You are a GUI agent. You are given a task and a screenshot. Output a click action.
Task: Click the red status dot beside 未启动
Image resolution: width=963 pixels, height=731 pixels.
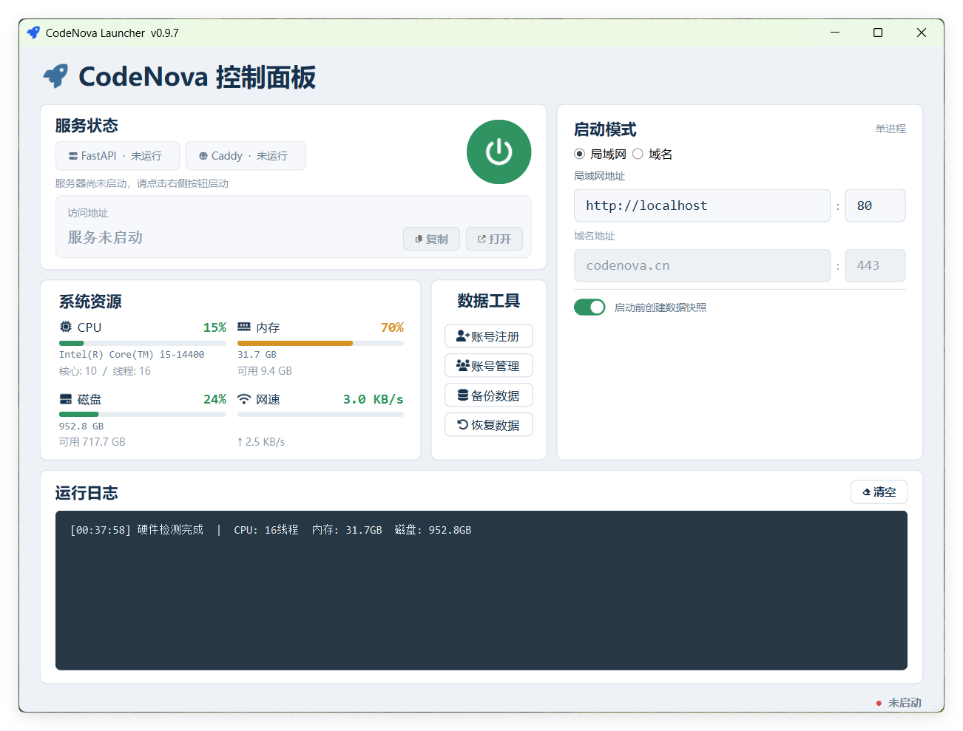click(x=879, y=703)
